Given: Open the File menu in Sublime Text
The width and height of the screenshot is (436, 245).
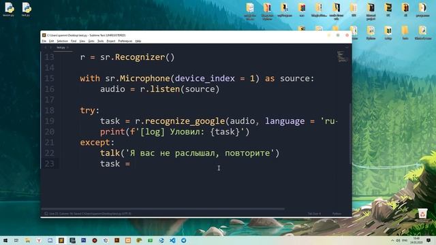Looking at the screenshot, I should [44, 41].
